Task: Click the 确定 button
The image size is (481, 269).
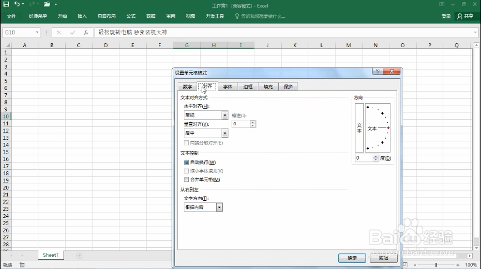Action: coord(352,258)
